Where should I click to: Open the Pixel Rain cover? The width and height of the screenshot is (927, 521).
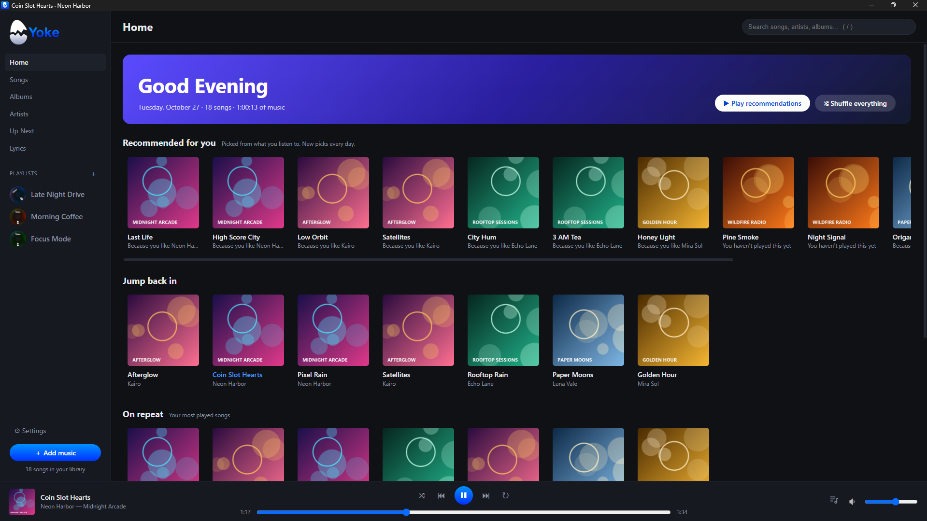(333, 330)
